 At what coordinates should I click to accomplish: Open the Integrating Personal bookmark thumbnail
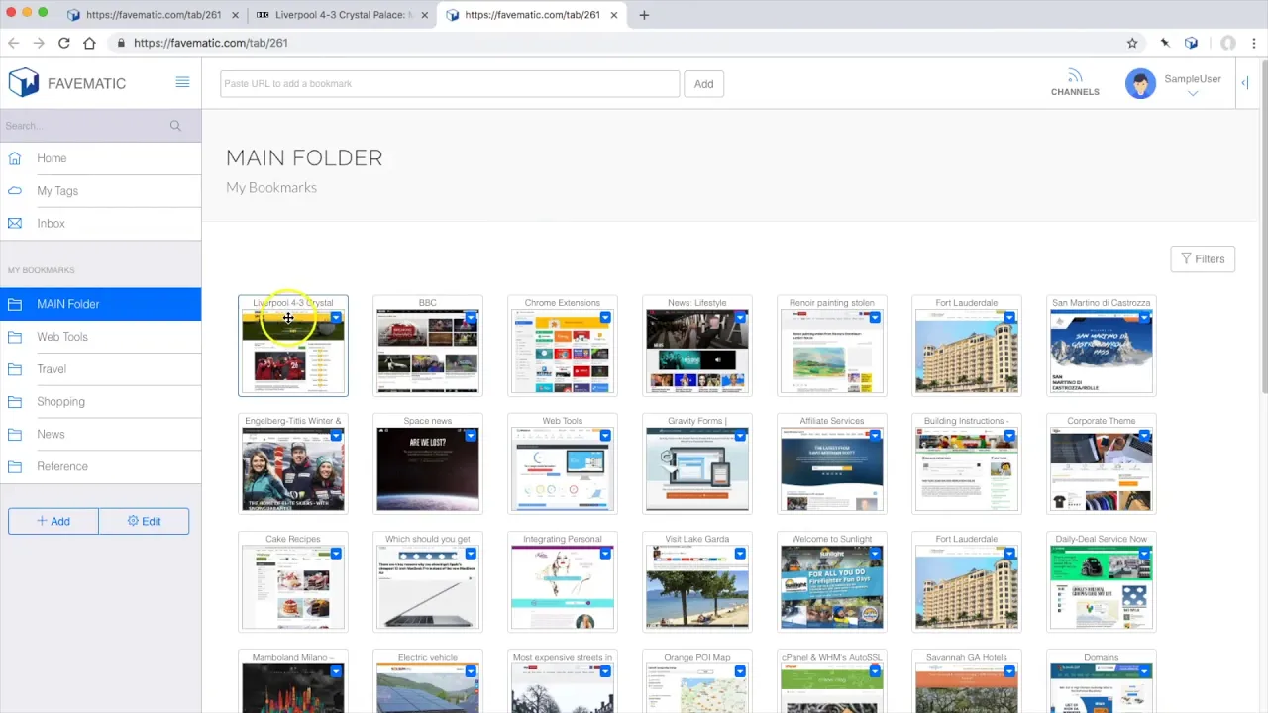[563, 586]
